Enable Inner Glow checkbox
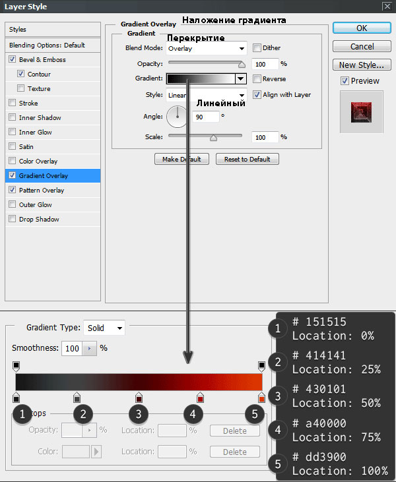 [x=12, y=132]
